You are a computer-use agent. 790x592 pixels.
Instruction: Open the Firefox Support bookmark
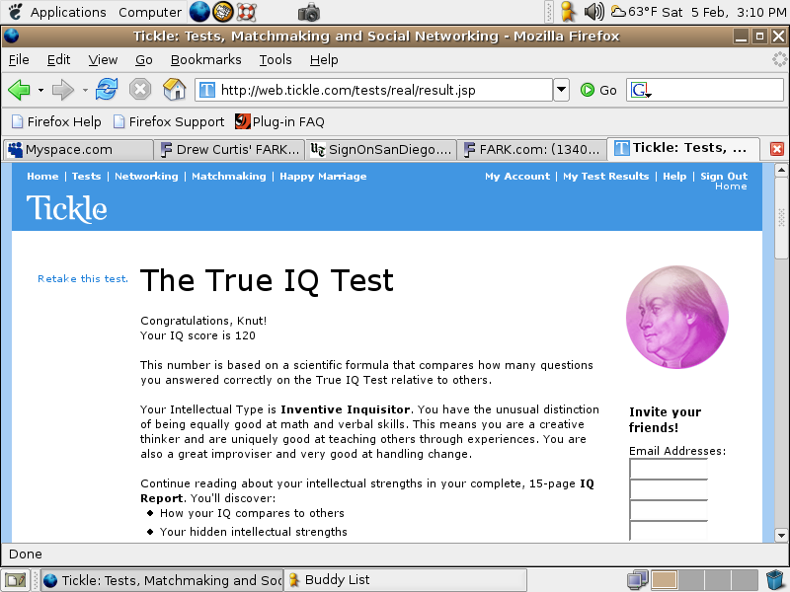click(x=169, y=121)
